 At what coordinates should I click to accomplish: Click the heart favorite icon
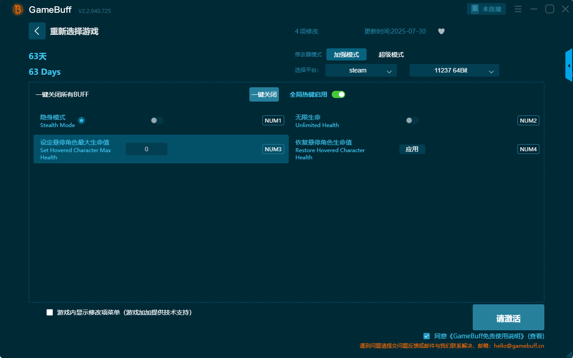[441, 31]
